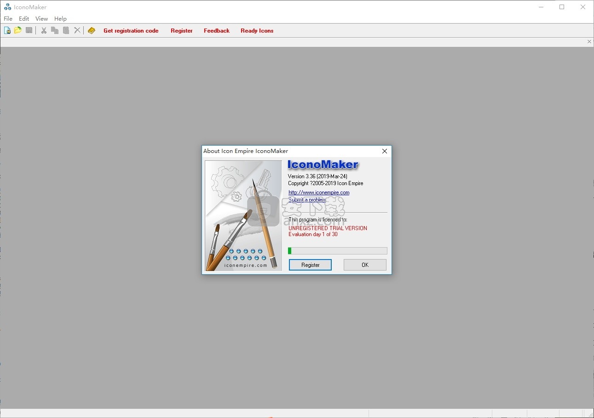Close the About Icon Empire IconoMaker dialog

click(x=385, y=151)
